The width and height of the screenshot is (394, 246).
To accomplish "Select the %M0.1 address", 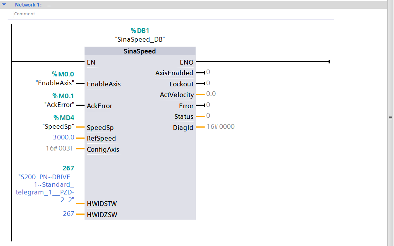I will (x=63, y=96).
